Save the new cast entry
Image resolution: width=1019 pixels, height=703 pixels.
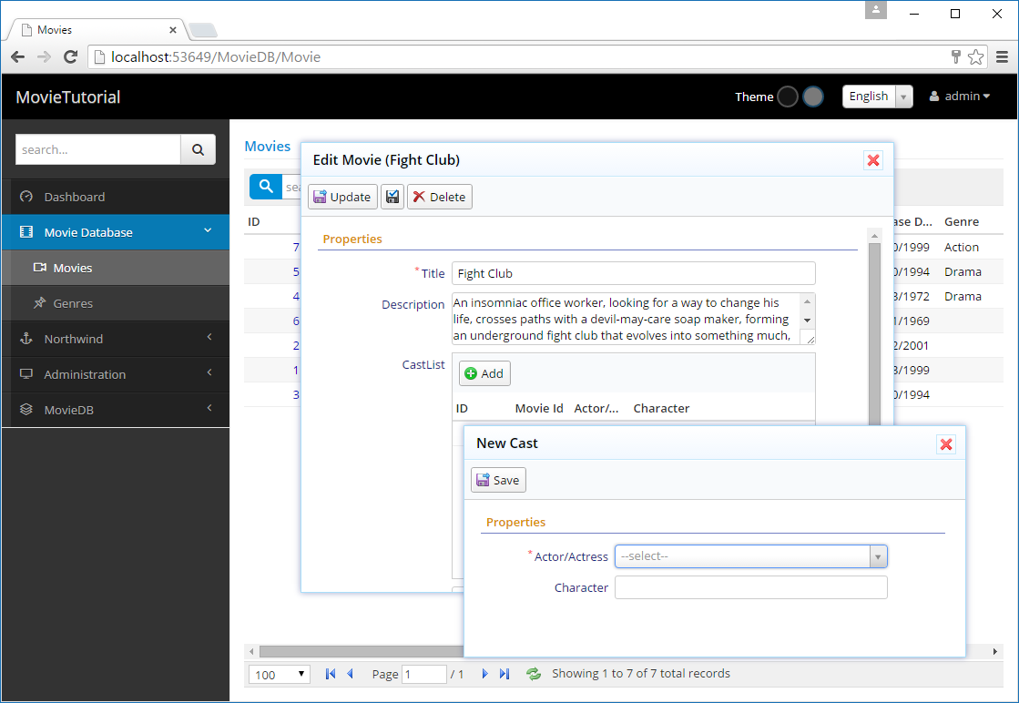(498, 480)
